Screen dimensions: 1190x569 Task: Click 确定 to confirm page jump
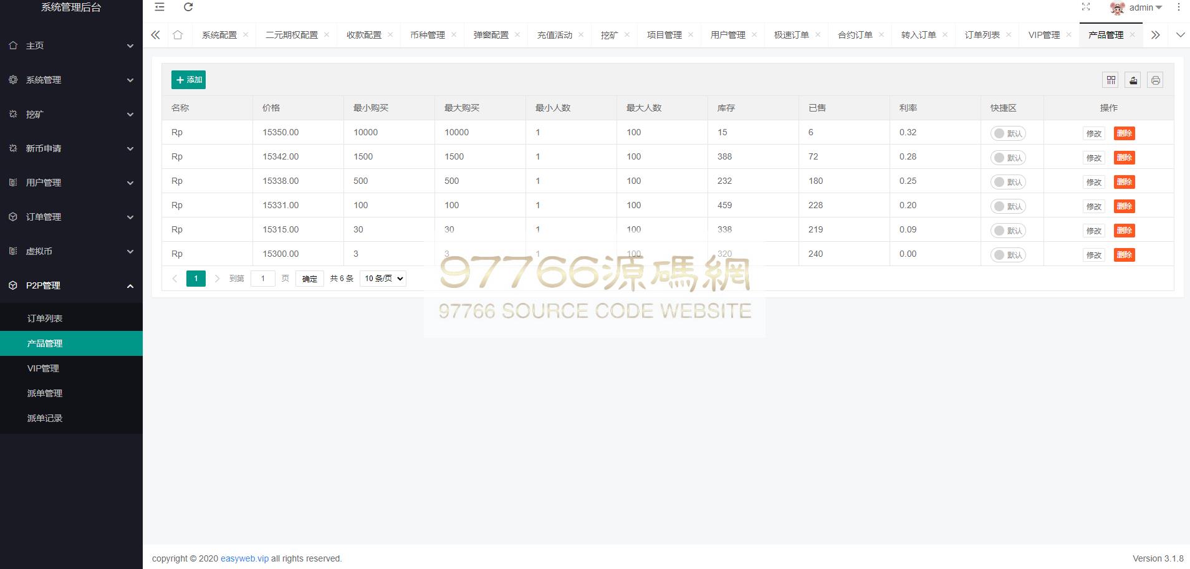click(x=310, y=279)
